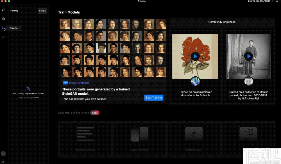Click the training icon above No Training Experiments Found

pos(28,89)
